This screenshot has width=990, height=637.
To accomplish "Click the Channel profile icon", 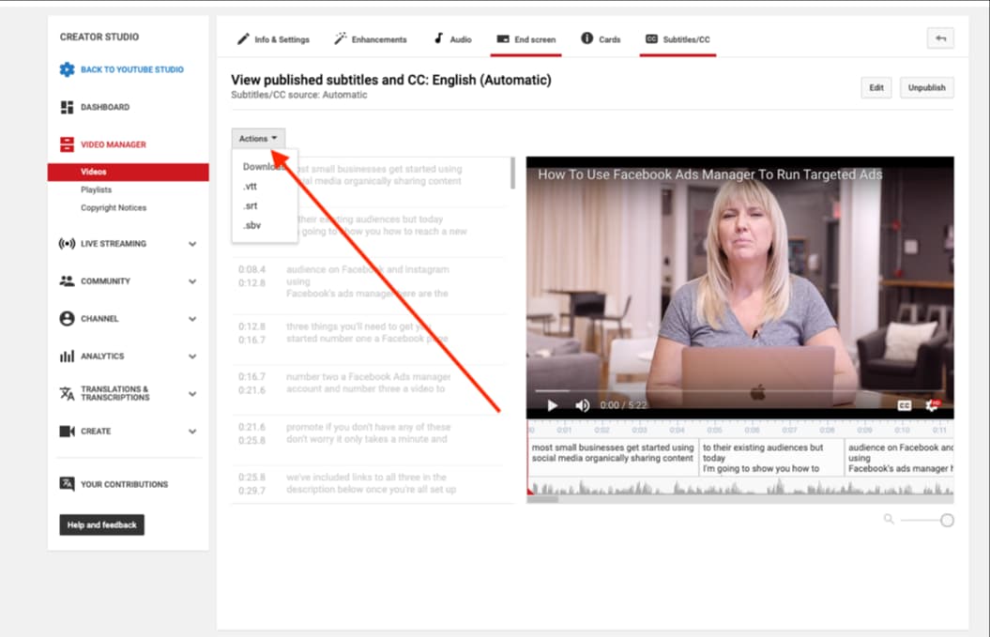I will coord(67,319).
